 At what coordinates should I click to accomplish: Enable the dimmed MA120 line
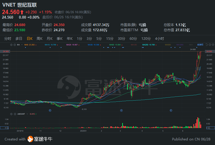pyautogui.click(x=134, y=45)
